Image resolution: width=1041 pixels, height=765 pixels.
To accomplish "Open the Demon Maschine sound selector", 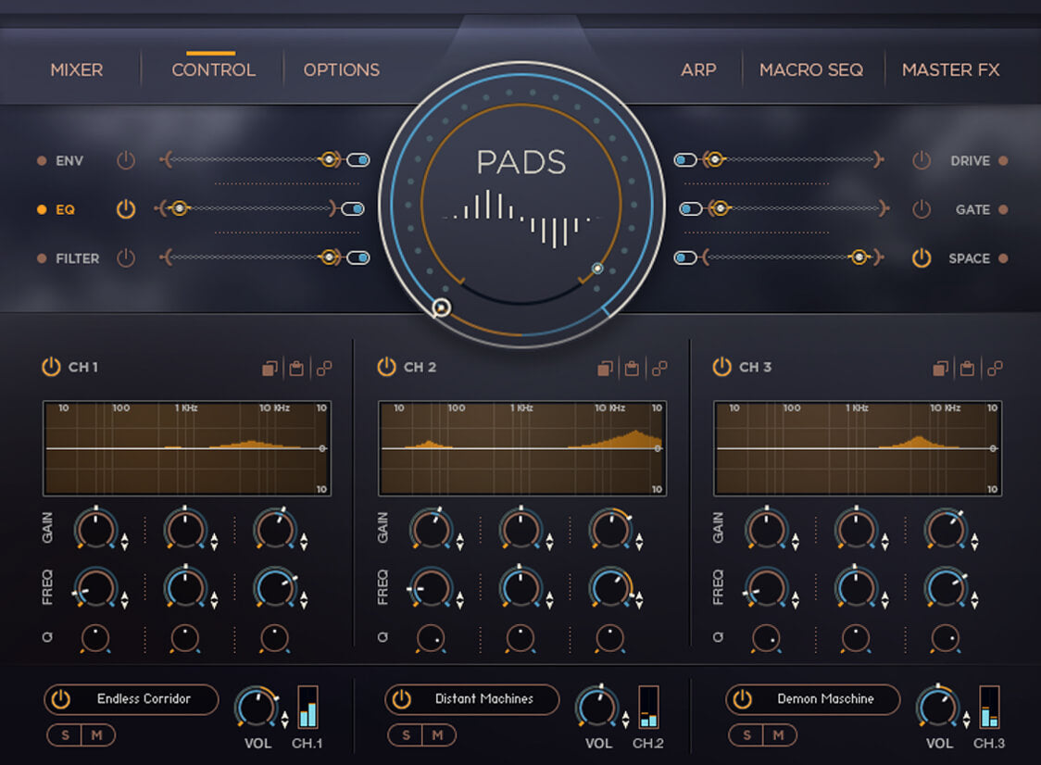I will 824,699.
